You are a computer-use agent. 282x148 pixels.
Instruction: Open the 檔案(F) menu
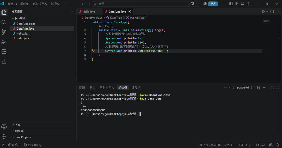click(12, 4)
